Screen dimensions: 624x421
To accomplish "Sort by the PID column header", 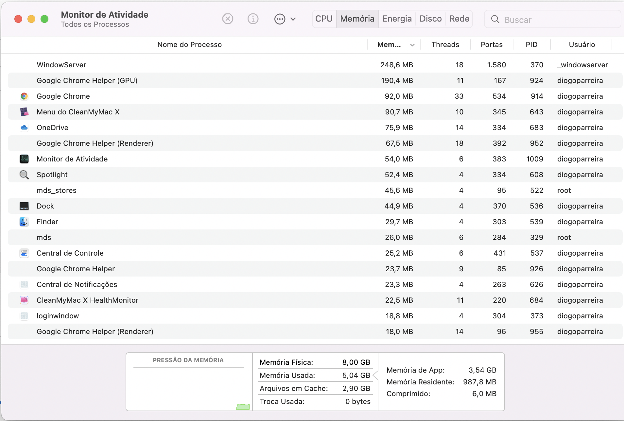I will 531,45.
